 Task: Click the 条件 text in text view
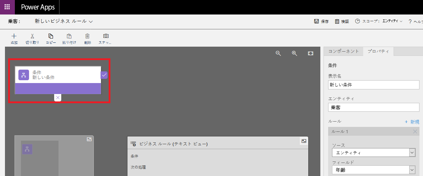[135, 156]
